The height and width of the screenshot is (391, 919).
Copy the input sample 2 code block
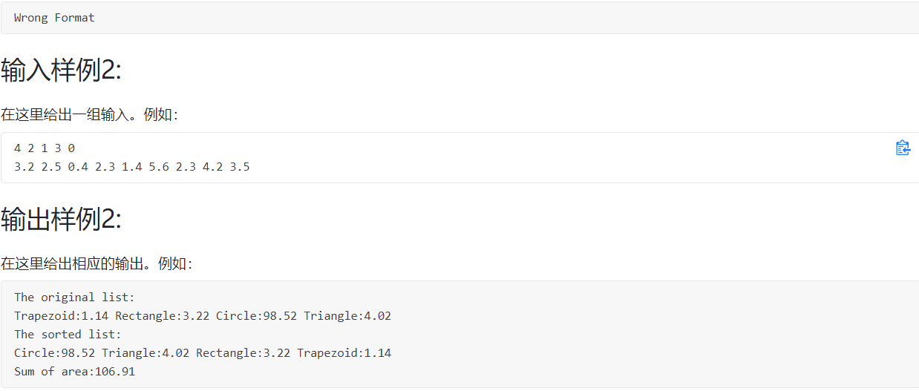coord(903,148)
